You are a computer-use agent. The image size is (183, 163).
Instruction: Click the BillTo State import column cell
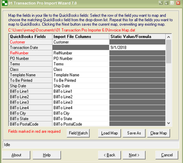click(81, 118)
